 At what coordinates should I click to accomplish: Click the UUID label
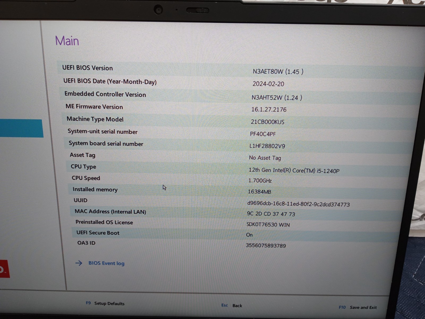[x=80, y=200]
